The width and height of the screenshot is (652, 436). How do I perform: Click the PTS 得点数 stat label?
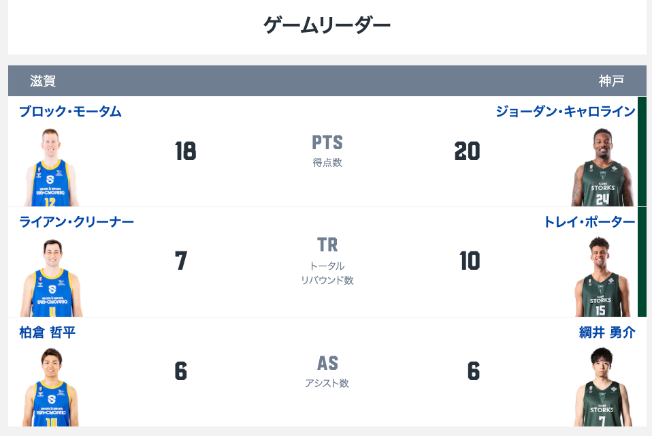click(x=327, y=151)
